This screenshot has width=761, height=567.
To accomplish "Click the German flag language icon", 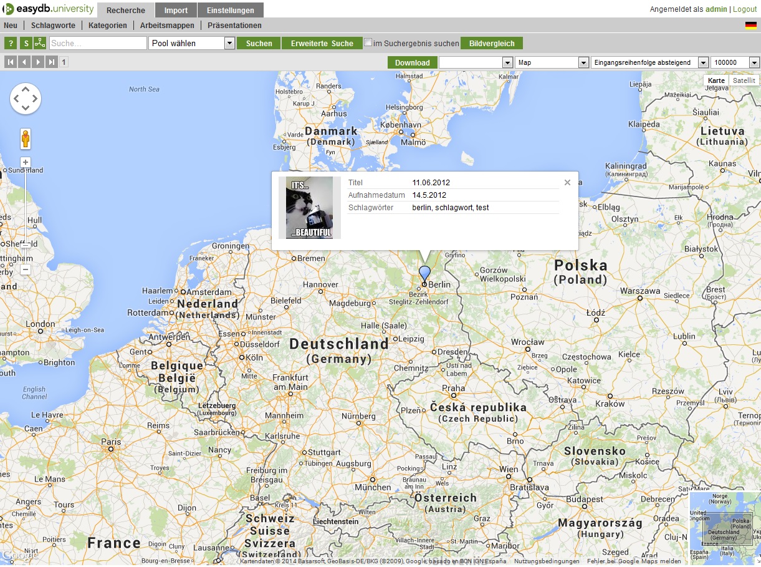I will [x=750, y=26].
